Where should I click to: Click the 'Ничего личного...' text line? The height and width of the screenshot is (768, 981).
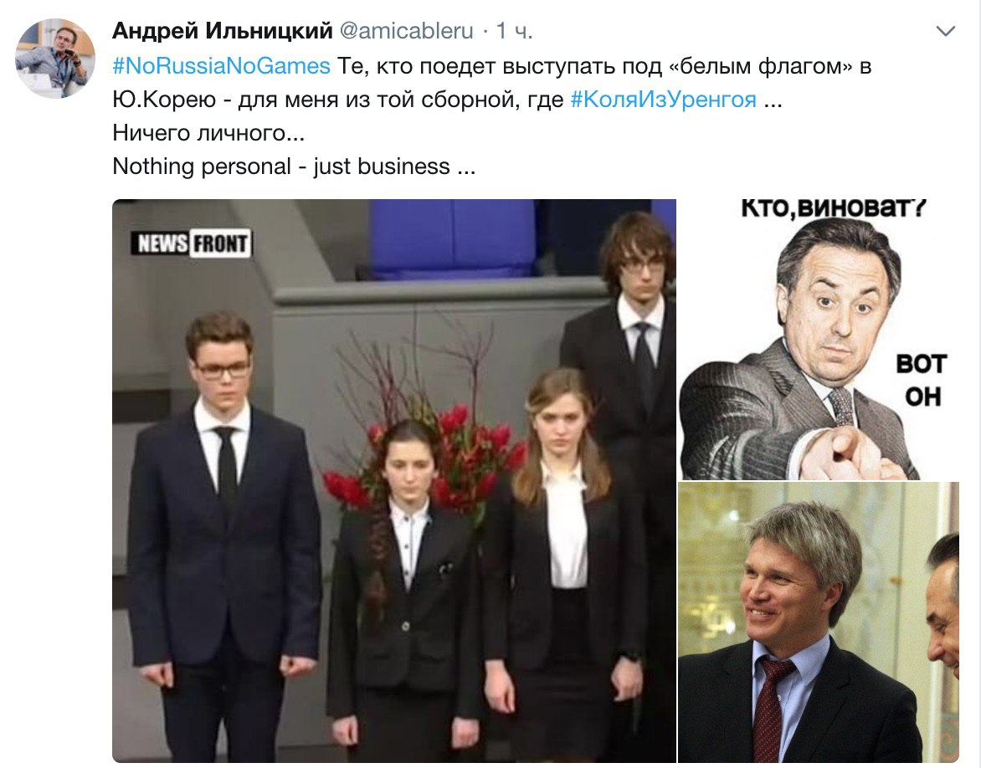coord(208,132)
